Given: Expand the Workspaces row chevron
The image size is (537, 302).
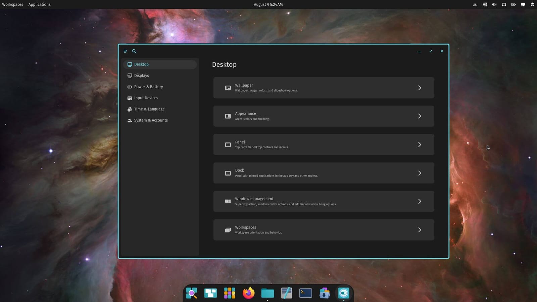Looking at the screenshot, I should click(420, 230).
